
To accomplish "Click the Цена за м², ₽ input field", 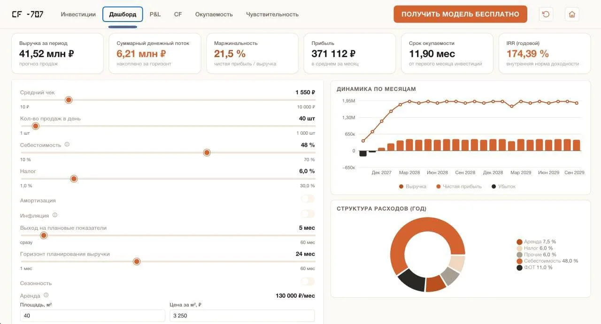I will pyautogui.click(x=242, y=316).
